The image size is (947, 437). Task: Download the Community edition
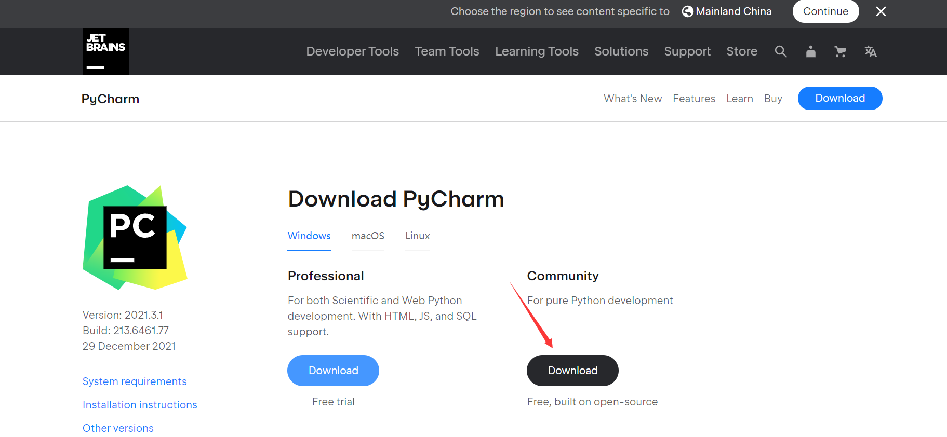572,371
